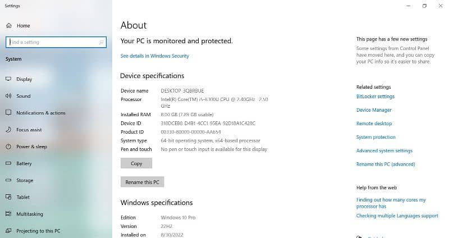Click the Display monitor icon
Image resolution: width=449 pixels, height=238 pixels.
(x=8, y=79)
